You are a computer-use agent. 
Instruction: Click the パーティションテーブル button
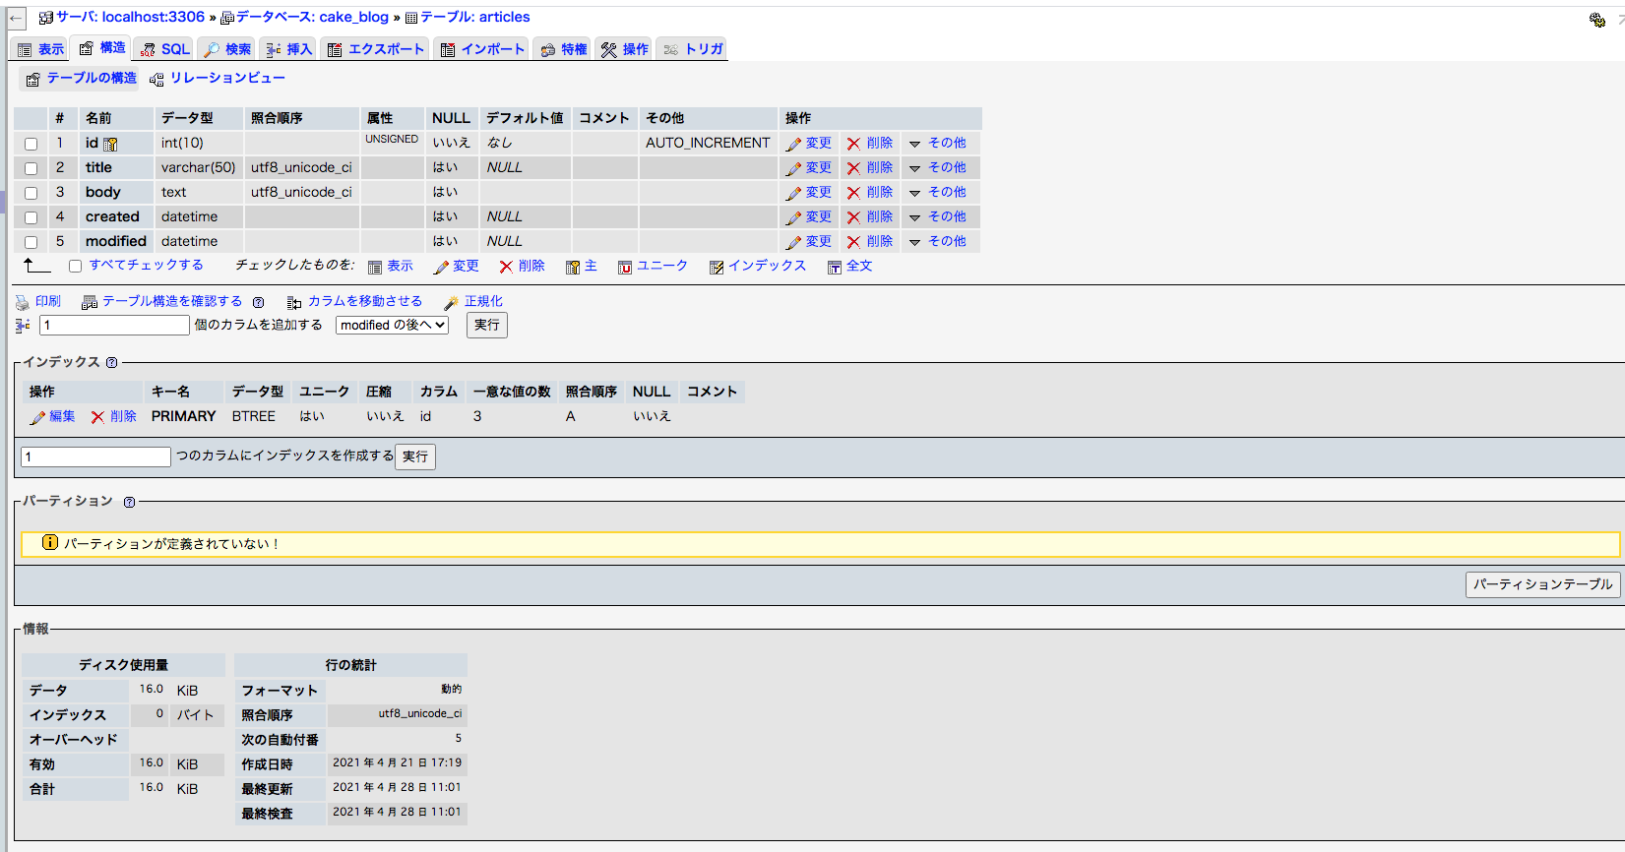1542,584
